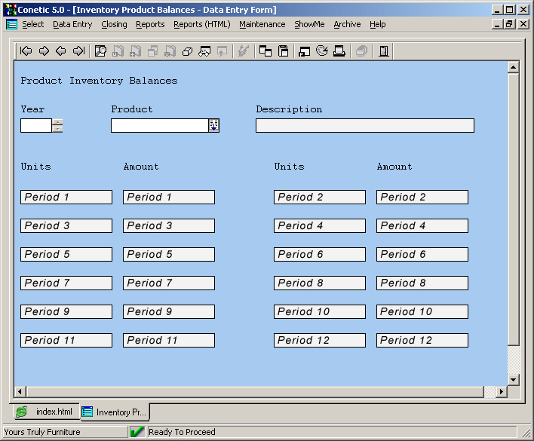This screenshot has height=441, width=534.
Task: Go to first record arrow icon
Action: tap(26, 51)
